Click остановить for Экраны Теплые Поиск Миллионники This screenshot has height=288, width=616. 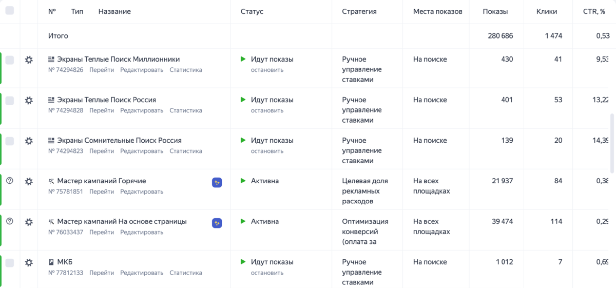pyautogui.click(x=267, y=70)
